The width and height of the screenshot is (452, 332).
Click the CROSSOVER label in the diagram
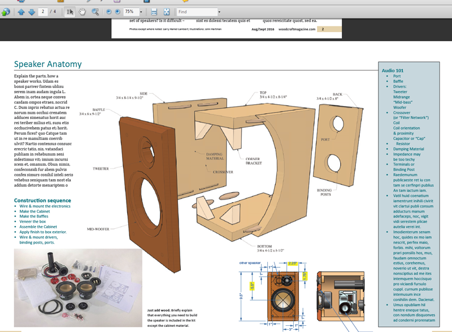click(223, 172)
